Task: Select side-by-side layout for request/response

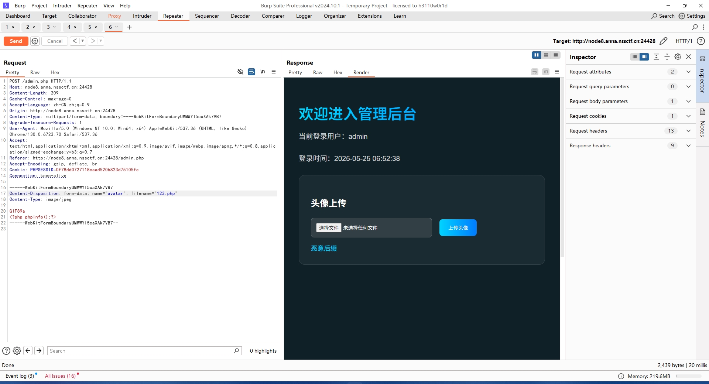Action: click(536, 55)
